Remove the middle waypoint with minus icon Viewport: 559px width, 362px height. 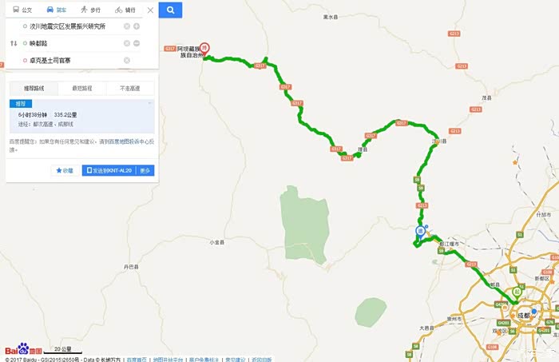click(x=137, y=43)
